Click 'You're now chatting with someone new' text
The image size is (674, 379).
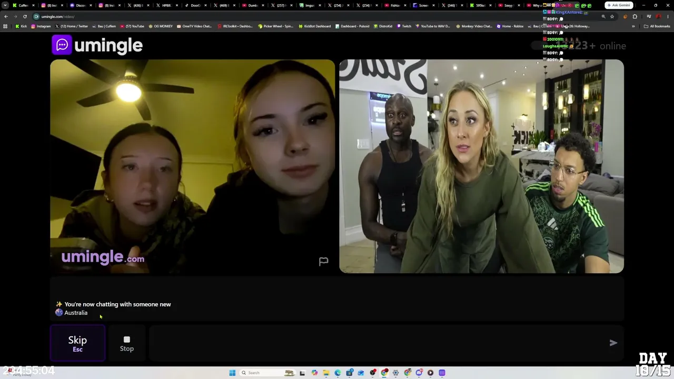[x=117, y=304]
